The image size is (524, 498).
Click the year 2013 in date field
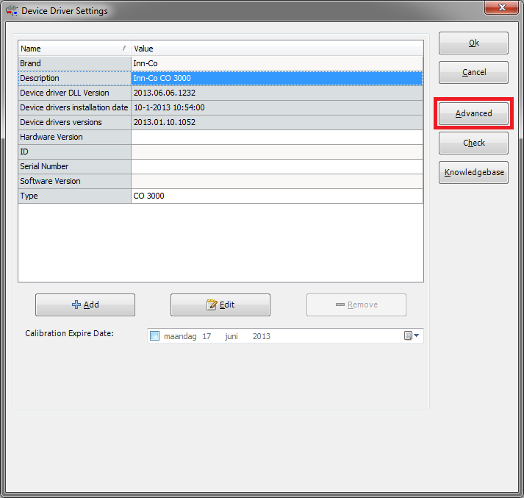tap(262, 336)
